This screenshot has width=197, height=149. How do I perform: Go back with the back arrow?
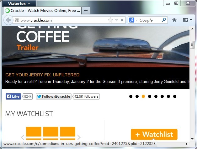tap(8, 20)
